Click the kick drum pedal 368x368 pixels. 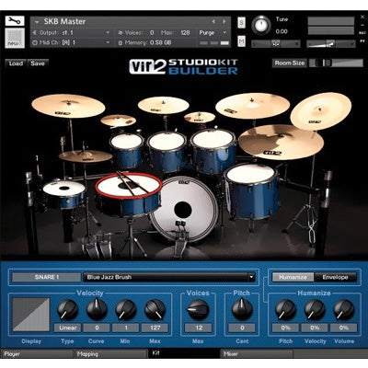coord(181,241)
